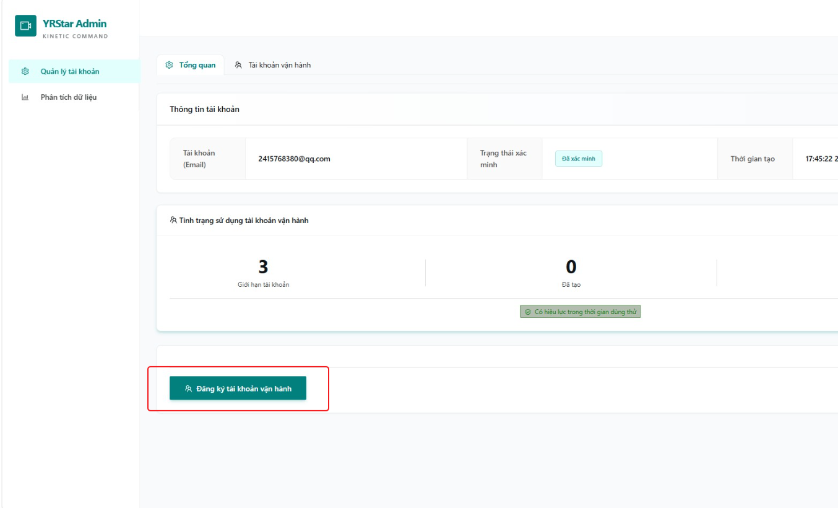Click the Thông tin tài khoản card heading

point(205,109)
